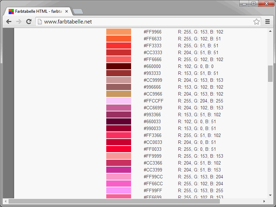Viewport: 276px width, 207px height.
Task: Select the pale pink #FFCCFF swatch
Action: tap(119, 101)
